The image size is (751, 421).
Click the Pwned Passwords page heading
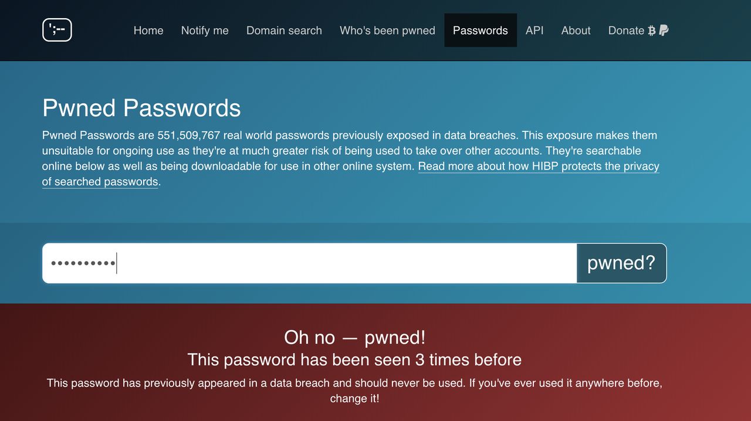click(141, 108)
